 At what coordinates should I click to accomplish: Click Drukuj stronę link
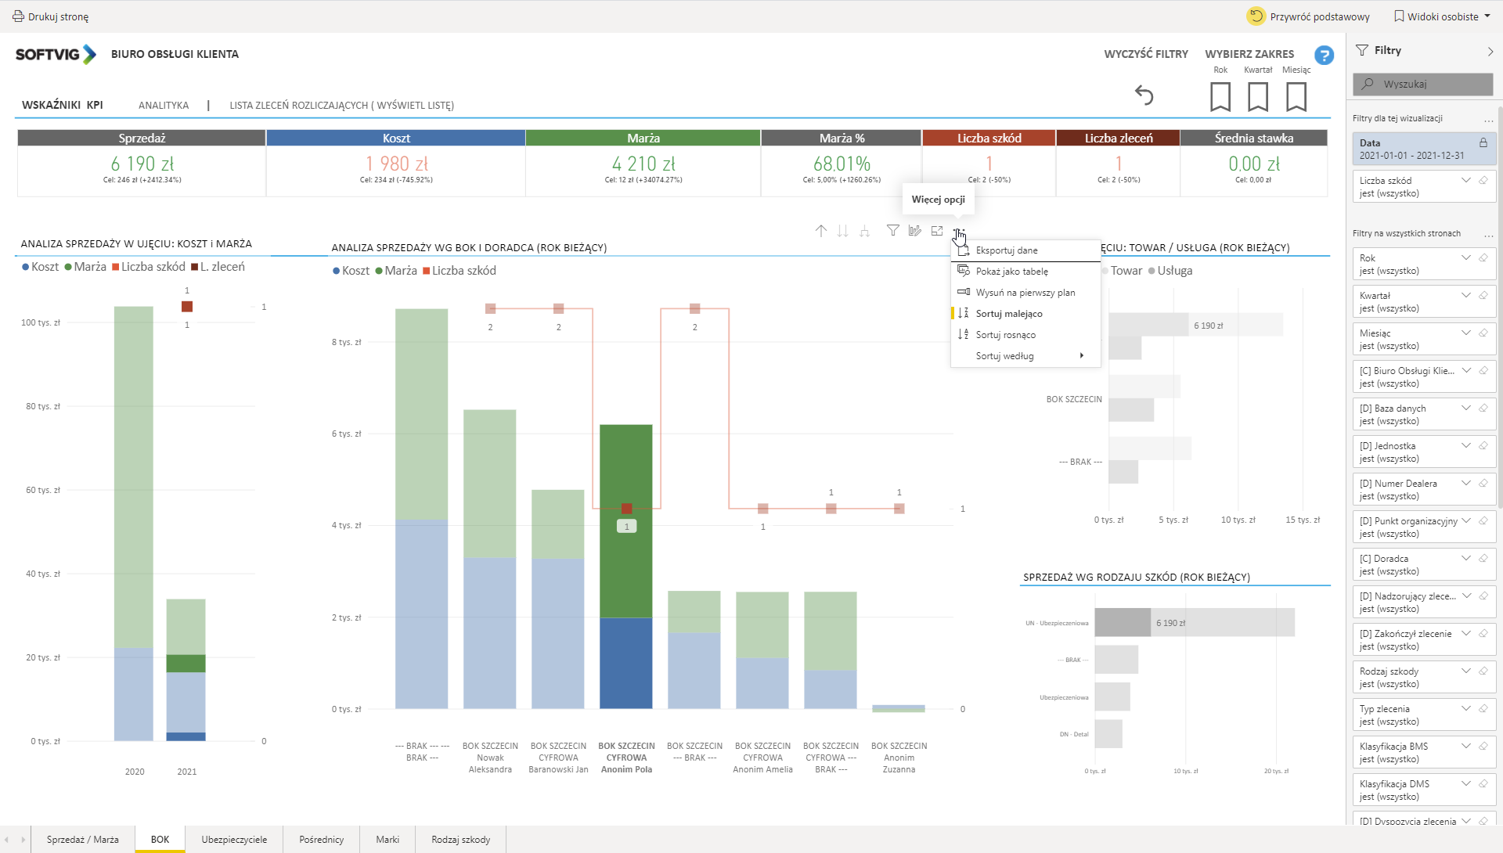(x=51, y=16)
